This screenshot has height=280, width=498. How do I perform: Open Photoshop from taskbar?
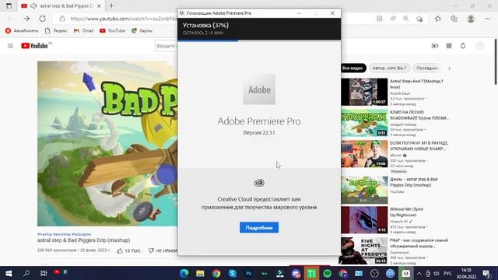[248, 273]
